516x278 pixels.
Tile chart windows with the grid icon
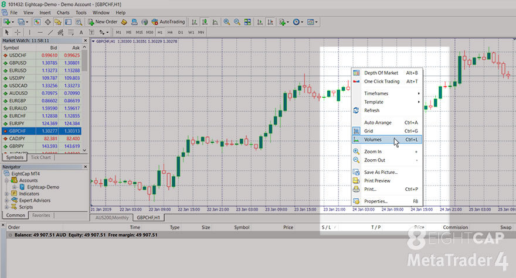click(247, 22)
